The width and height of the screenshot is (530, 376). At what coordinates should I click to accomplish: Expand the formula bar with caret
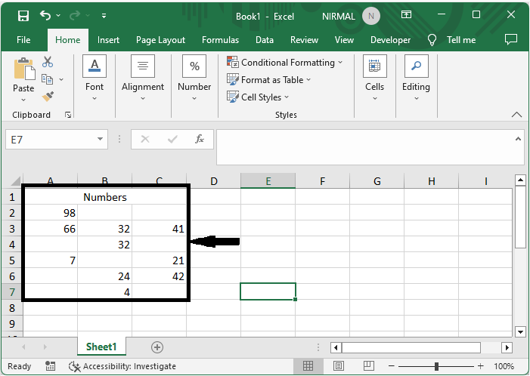pos(518,139)
